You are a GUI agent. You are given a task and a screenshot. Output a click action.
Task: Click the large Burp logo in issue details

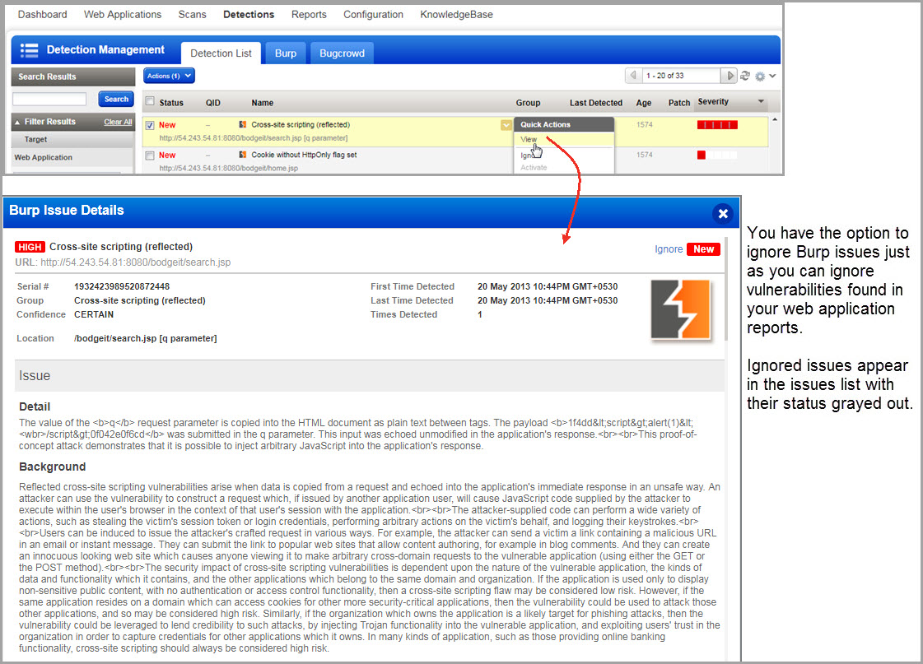coord(680,309)
